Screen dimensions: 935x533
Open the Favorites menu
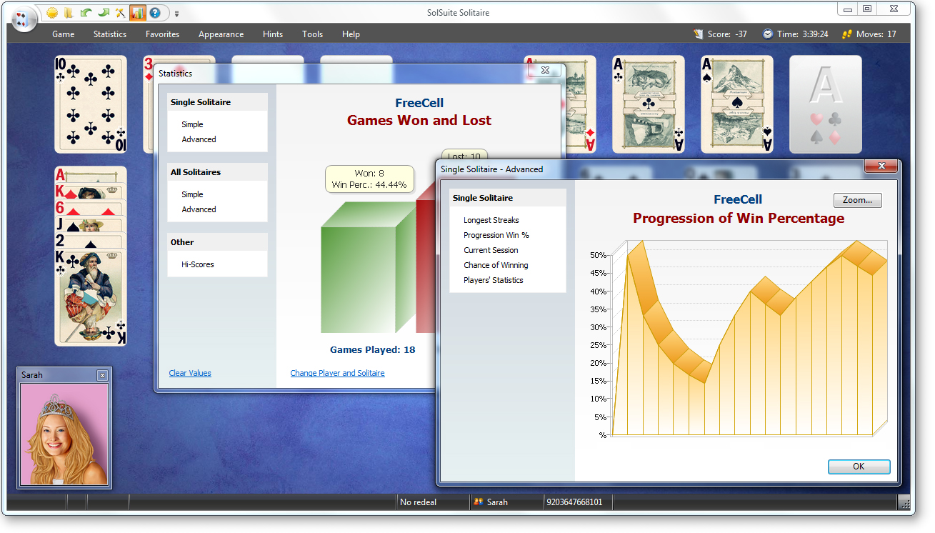162,34
